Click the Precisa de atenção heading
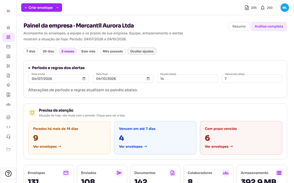The image size is (294, 183). click(56, 110)
